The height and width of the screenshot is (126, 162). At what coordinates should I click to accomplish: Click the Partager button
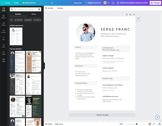coord(155,3)
